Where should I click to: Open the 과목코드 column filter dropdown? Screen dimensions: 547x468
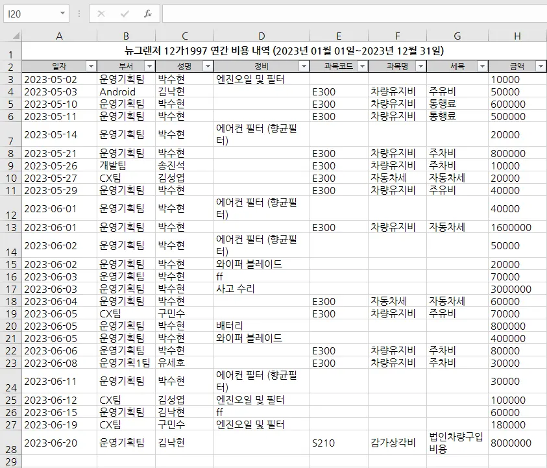(x=363, y=66)
